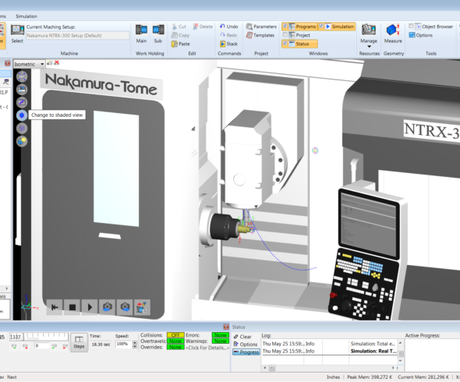
Task: Click the Steps button
Action: click(x=79, y=342)
